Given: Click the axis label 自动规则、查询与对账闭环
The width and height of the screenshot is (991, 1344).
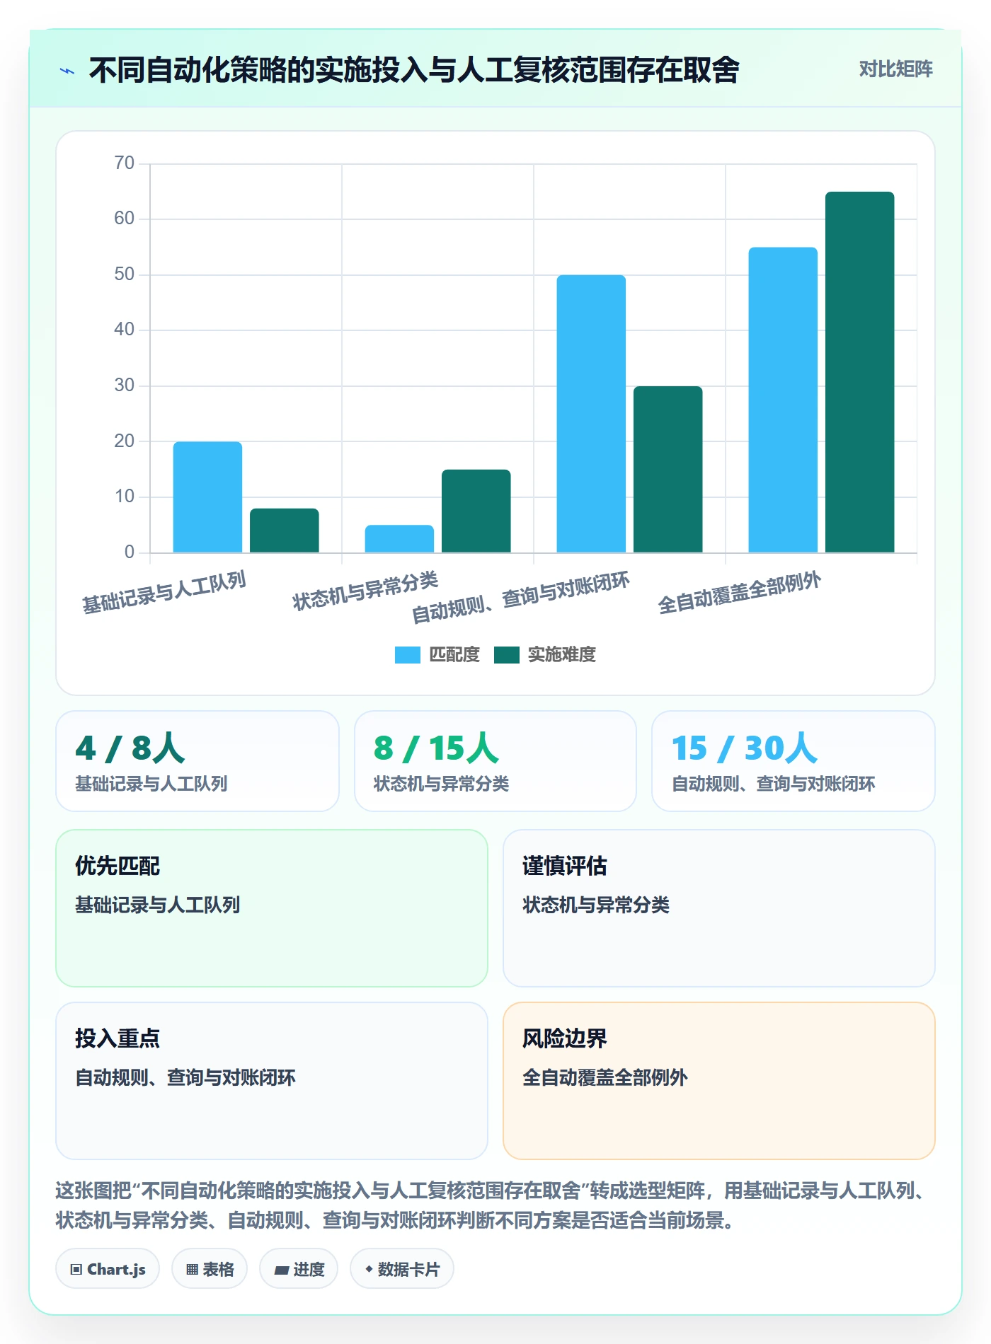Looking at the screenshot, I should tap(520, 598).
